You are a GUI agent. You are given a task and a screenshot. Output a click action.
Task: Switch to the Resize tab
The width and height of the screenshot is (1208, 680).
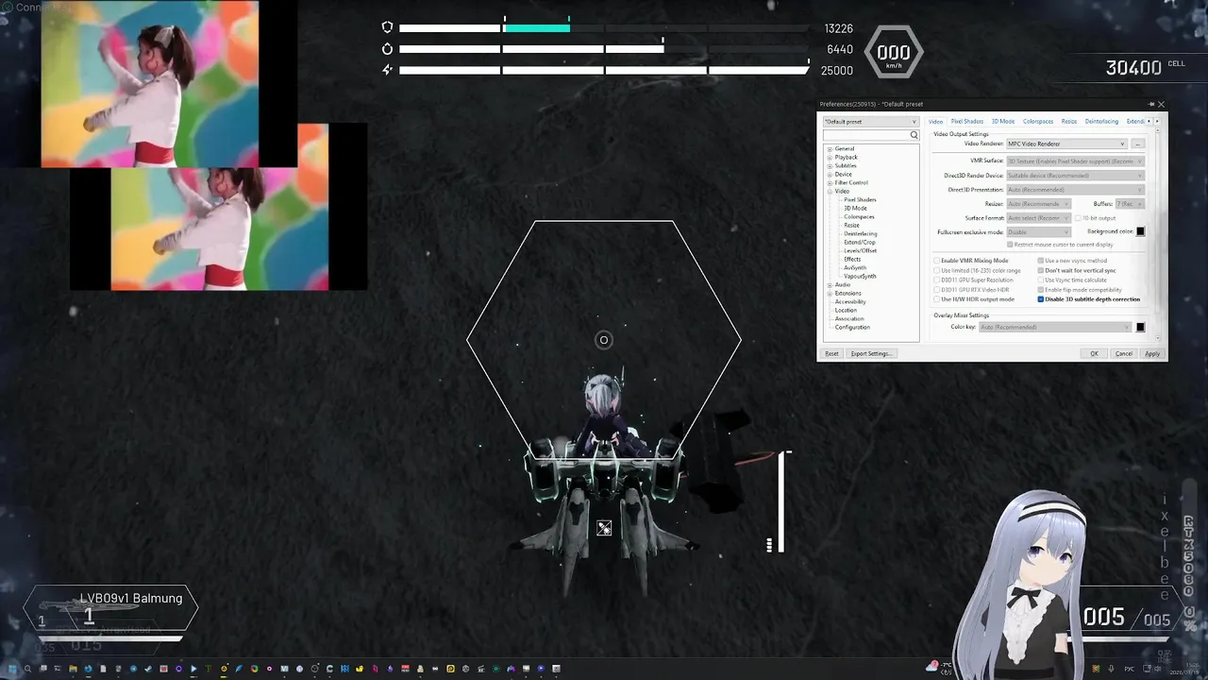(1069, 121)
